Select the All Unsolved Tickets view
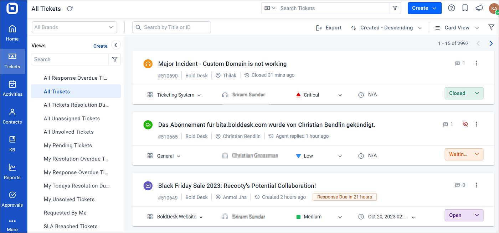Screen dimensions: 499x233 point(69,132)
